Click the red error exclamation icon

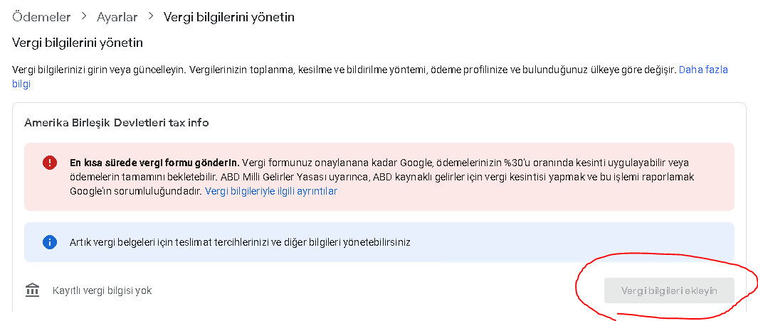49,163
